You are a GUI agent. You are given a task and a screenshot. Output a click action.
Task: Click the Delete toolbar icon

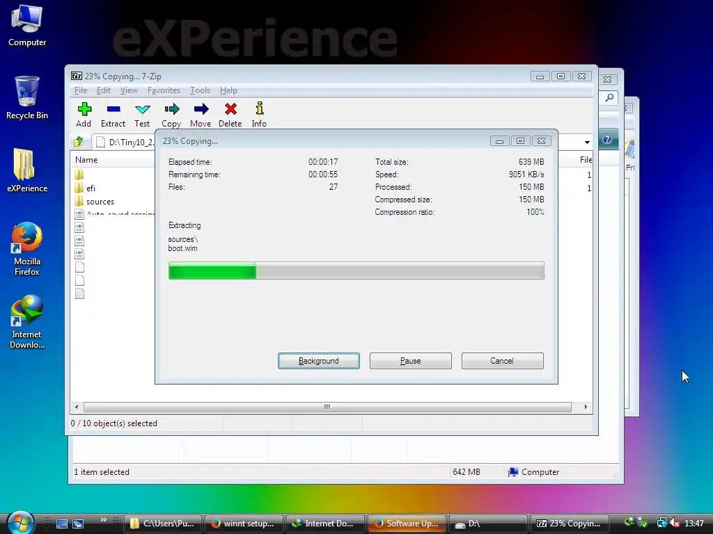(x=230, y=115)
